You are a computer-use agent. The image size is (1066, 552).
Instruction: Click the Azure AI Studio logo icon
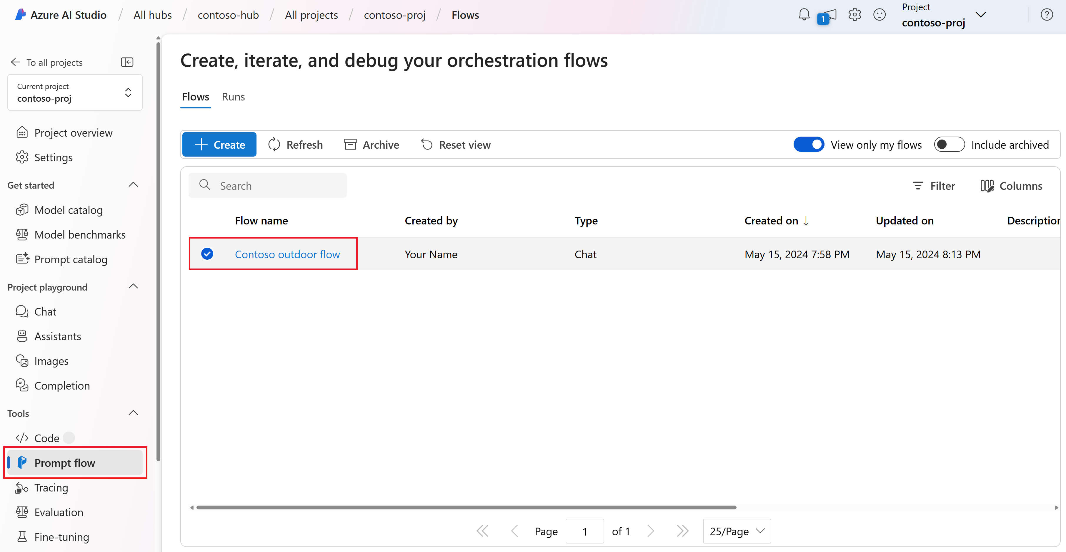[x=20, y=15]
